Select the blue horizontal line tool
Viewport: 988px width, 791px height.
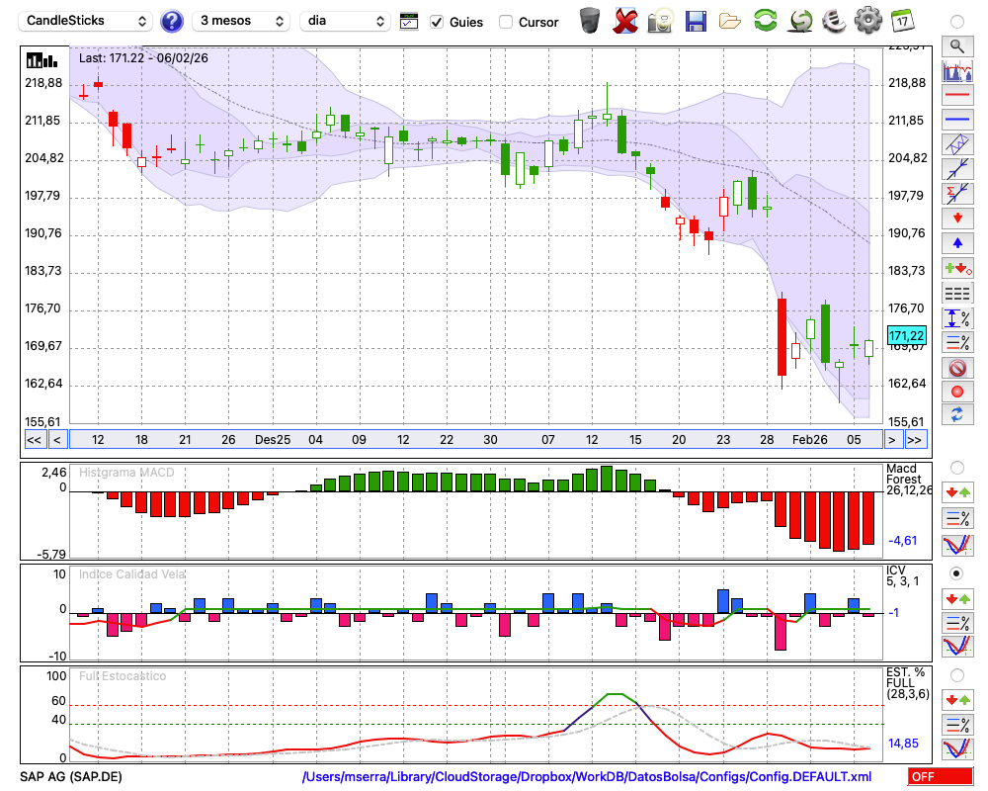957,120
